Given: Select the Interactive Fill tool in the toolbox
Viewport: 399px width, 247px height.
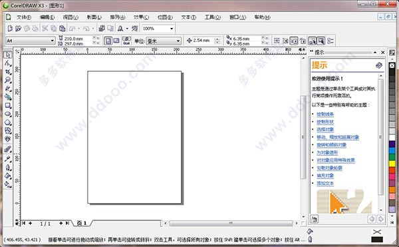Looking at the screenshot, I should tap(7, 184).
